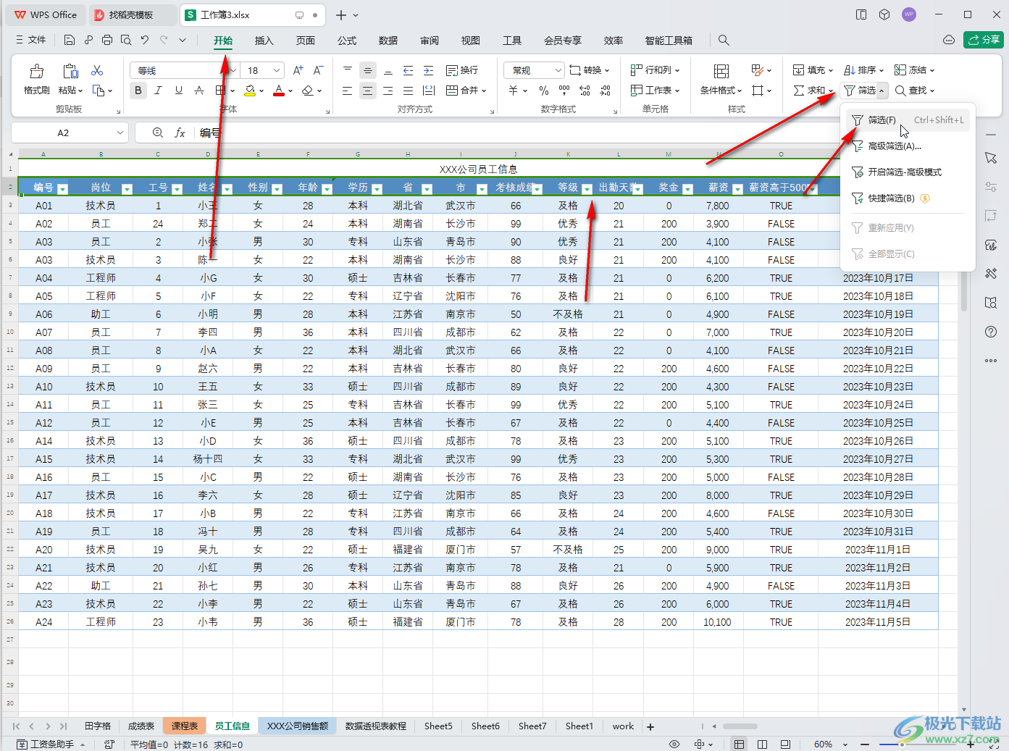
Task: Click 工资条助手 in status bar
Action: click(x=51, y=744)
